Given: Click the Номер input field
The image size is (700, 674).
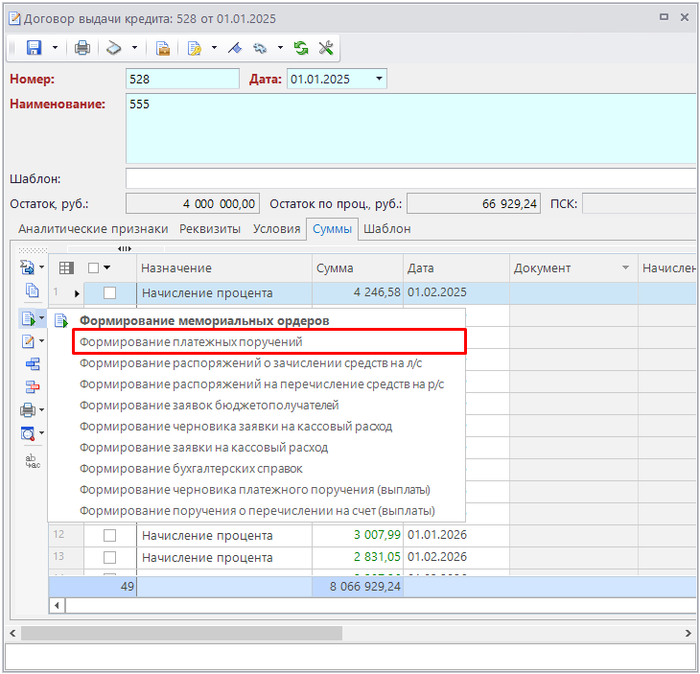Looking at the screenshot, I should [x=182, y=80].
